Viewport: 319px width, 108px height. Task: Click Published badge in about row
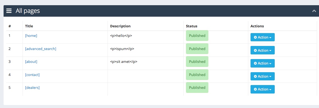pyautogui.click(x=197, y=62)
